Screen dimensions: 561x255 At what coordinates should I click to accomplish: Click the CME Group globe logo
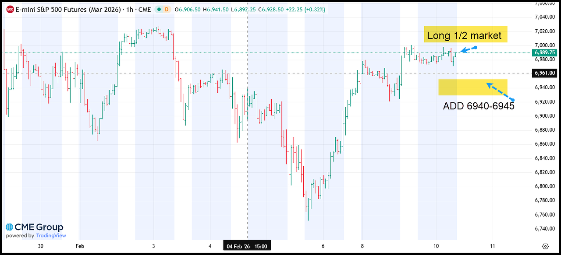[x=10, y=227]
